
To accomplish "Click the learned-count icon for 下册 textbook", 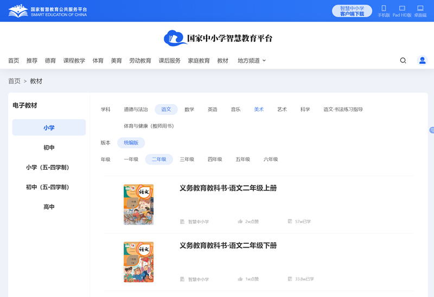I will pos(290,279).
